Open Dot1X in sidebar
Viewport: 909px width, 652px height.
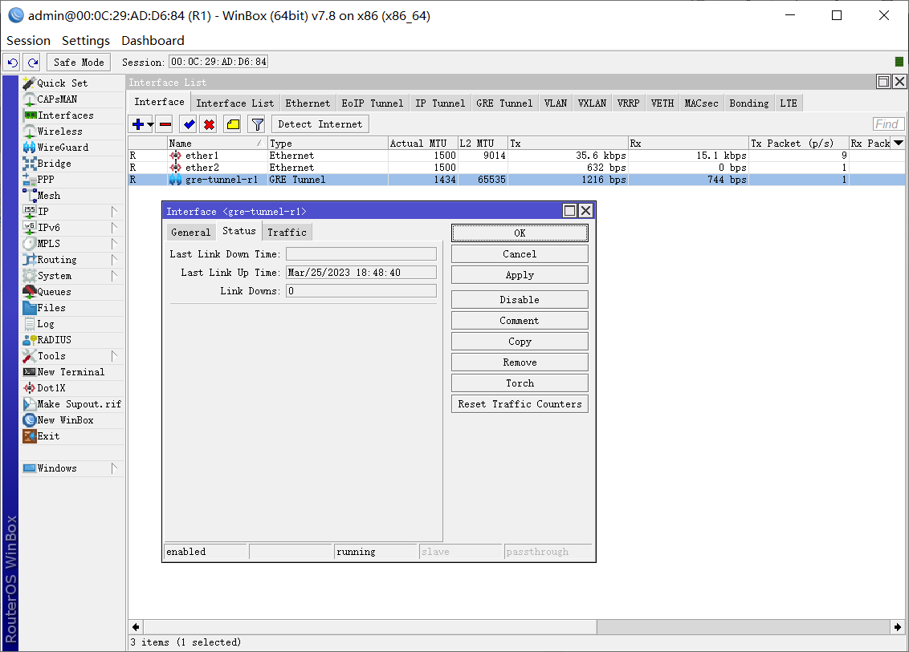pos(73,388)
